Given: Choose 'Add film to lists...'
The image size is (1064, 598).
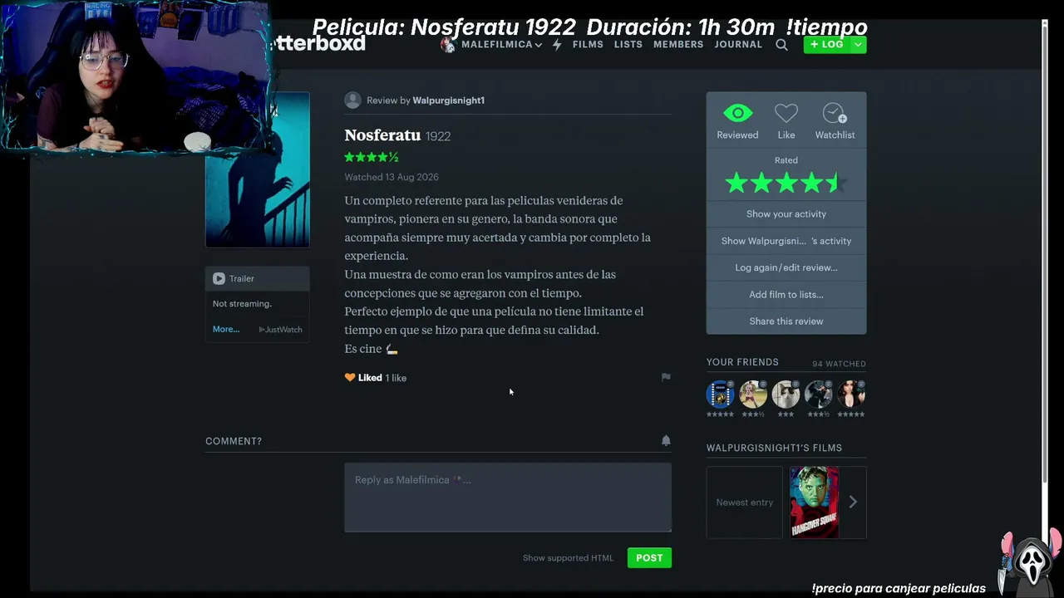Looking at the screenshot, I should coord(786,294).
